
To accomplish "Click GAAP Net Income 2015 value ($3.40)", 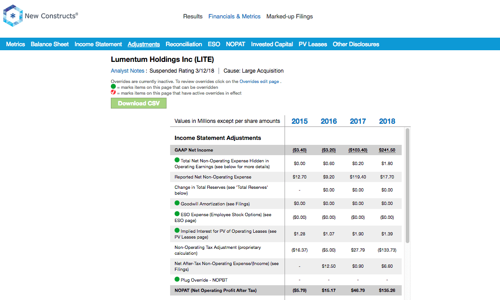I will click(x=299, y=150).
